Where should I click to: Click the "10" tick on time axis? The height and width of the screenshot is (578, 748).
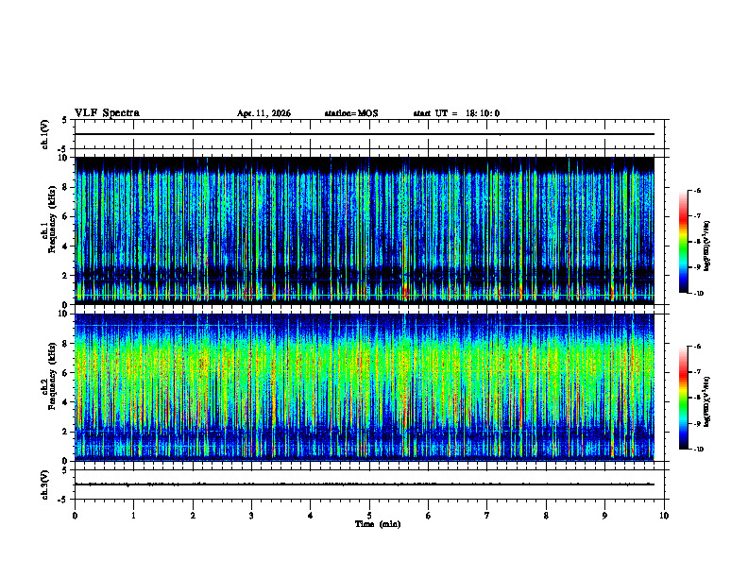pos(664,516)
